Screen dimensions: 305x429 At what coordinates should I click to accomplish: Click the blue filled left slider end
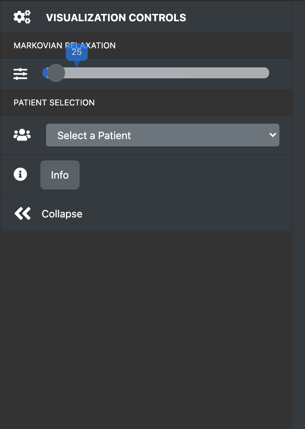(45, 73)
